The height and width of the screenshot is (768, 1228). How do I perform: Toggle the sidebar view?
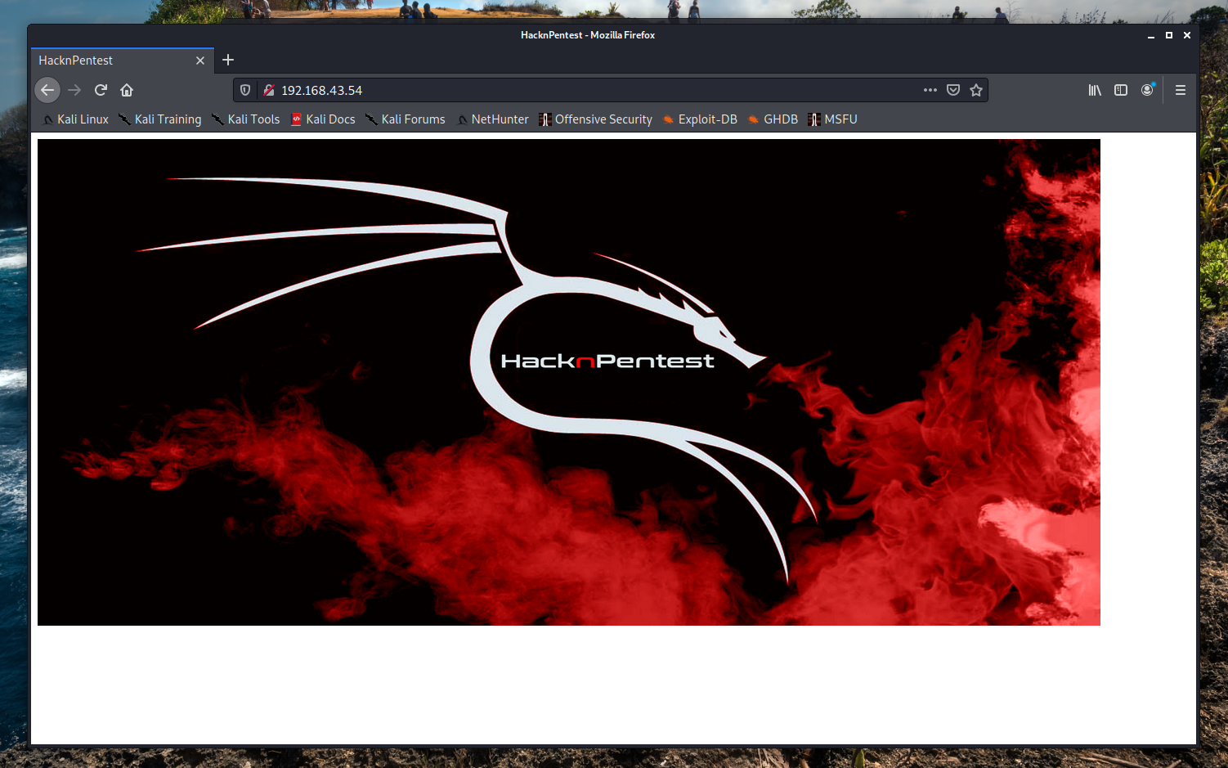[1121, 90]
